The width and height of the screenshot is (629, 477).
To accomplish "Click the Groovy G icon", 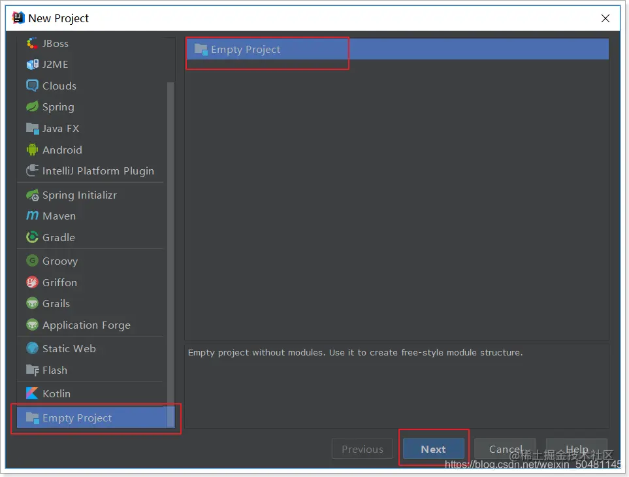I will click(x=32, y=261).
